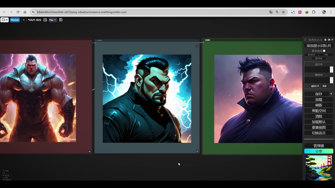Click the 加载默认 button
Screen dimensions: 335x188
pos(319,122)
